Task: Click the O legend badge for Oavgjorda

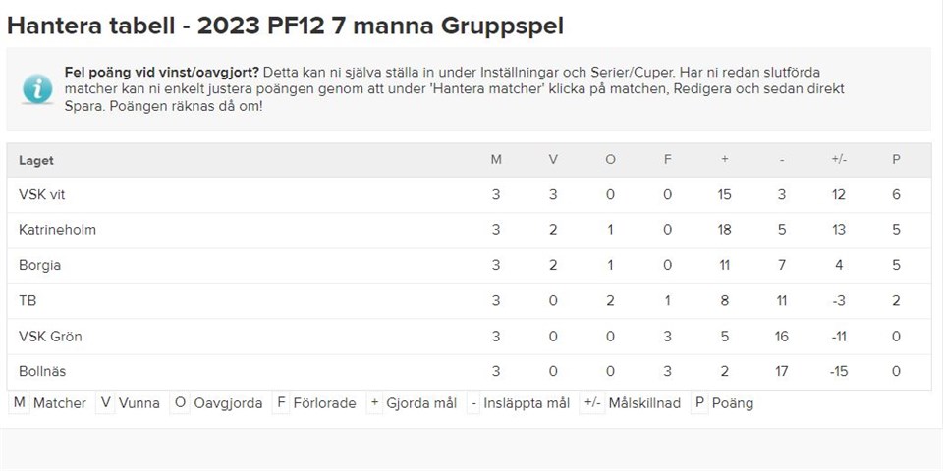Action: [180, 403]
